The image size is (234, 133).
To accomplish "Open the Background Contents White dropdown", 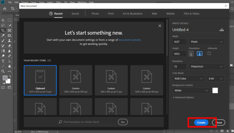I will pyautogui.click(x=191, y=91).
